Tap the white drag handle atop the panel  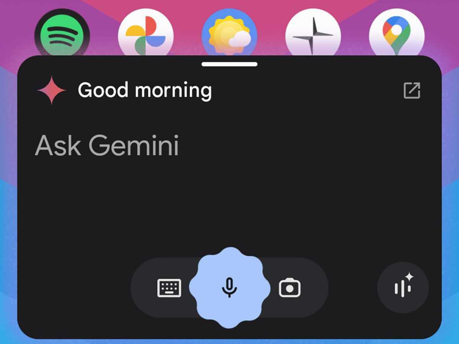coord(229,64)
